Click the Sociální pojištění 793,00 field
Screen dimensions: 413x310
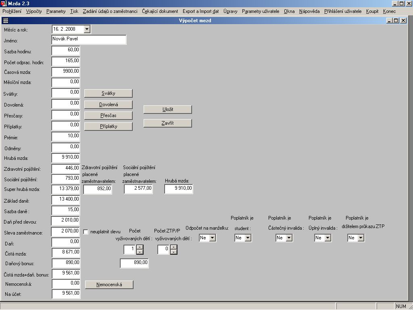tap(66, 179)
